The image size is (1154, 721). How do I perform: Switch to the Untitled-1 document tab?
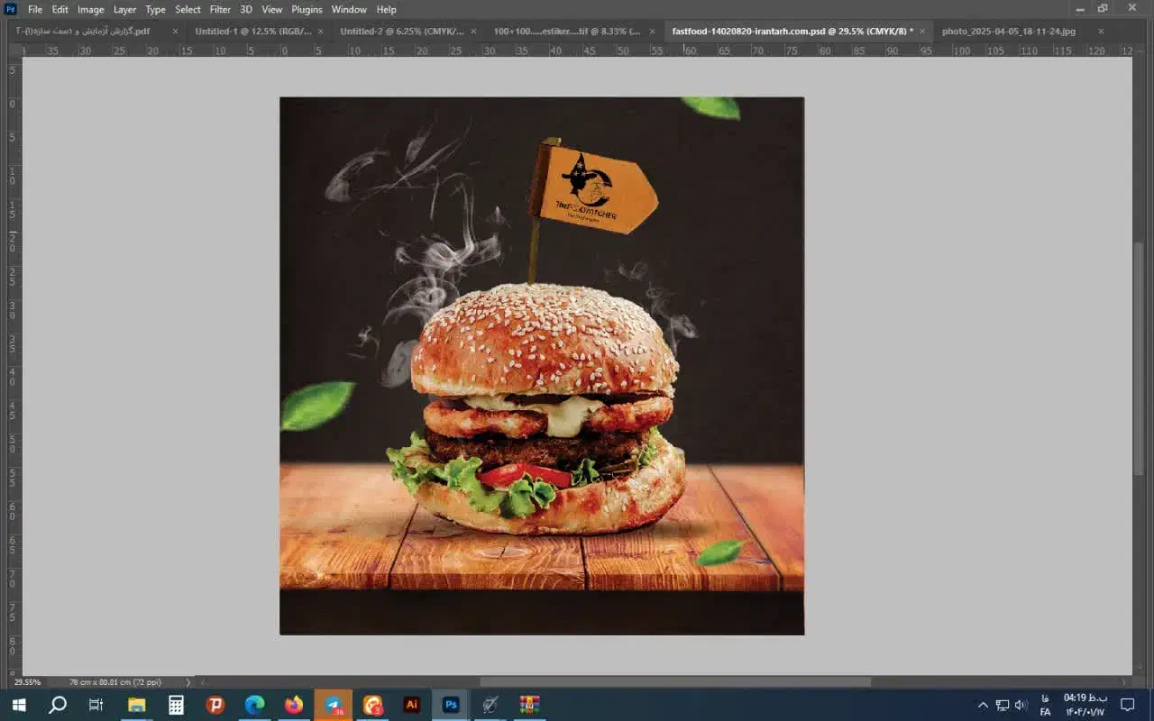252,31
